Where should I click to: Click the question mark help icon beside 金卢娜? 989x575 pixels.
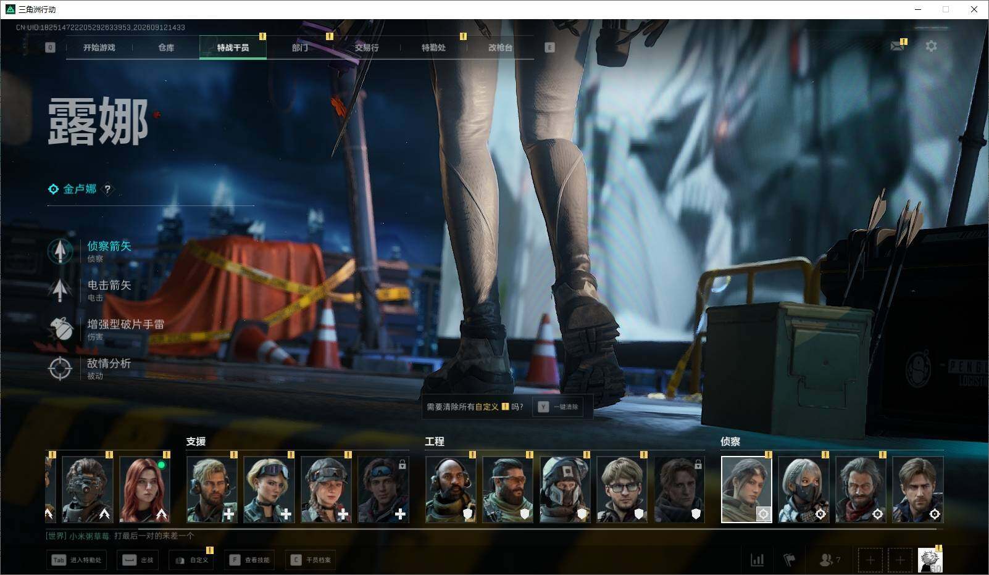click(x=107, y=189)
